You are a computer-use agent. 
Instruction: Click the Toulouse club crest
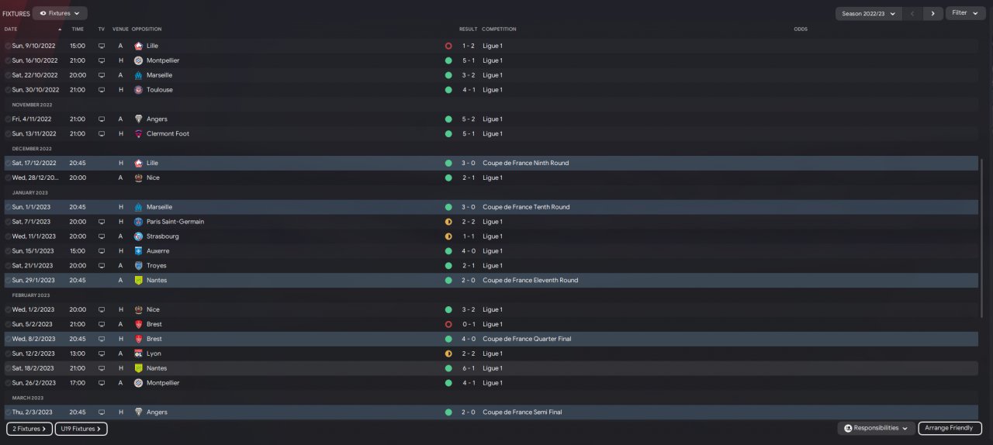tap(138, 90)
